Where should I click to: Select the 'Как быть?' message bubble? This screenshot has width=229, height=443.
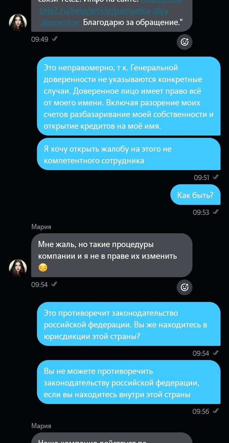(x=195, y=195)
